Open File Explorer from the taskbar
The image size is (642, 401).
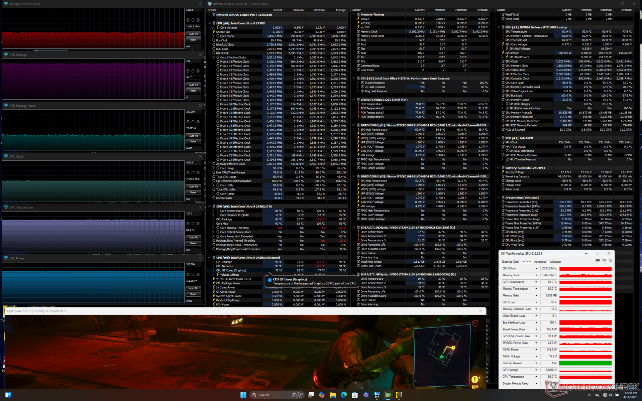333,395
